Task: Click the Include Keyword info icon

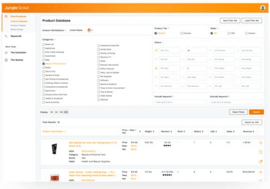Action: 173,97
